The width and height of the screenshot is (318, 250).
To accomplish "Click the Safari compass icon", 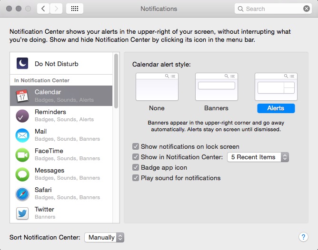I will point(22,194).
